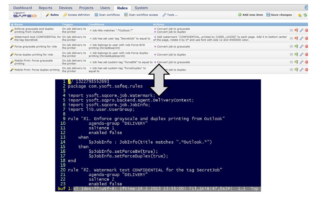The height and width of the screenshot is (198, 318).
Task: Open the help question mark icon
Action: (306, 8)
